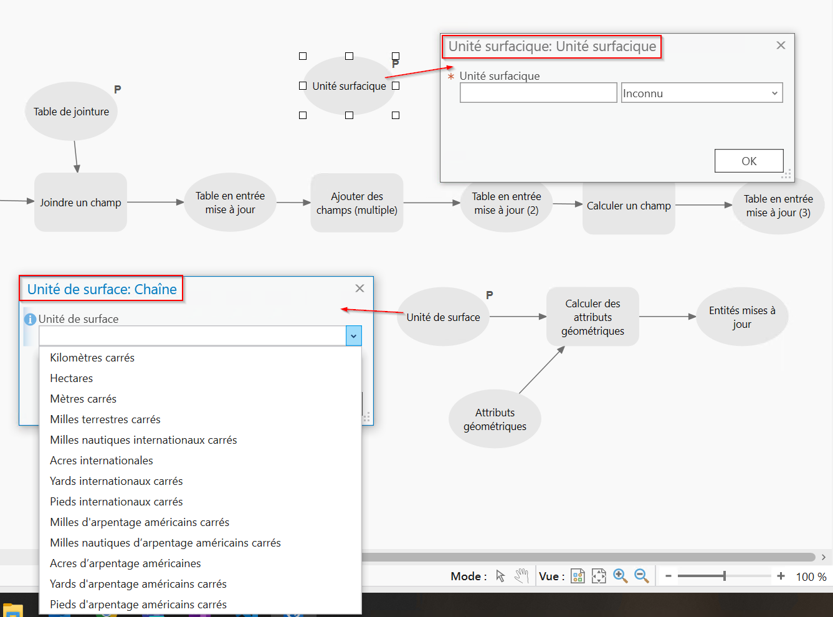
Task: Select the Entités mises à jour node
Action: pyautogui.click(x=742, y=317)
